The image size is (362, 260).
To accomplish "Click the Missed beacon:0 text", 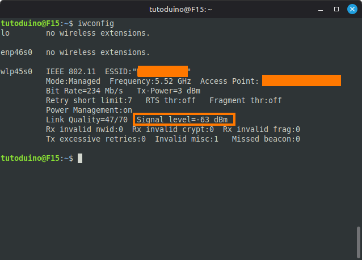I will point(266,139).
